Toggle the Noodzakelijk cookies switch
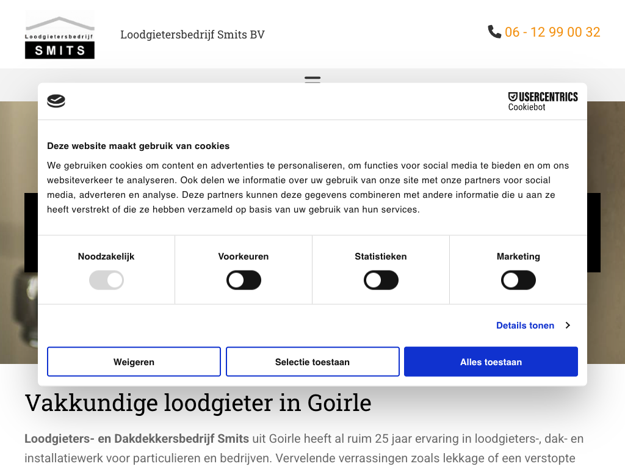This screenshot has height=469, width=625. point(106,280)
